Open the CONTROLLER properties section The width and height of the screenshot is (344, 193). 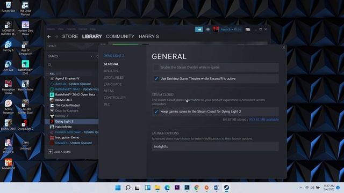(x=114, y=98)
